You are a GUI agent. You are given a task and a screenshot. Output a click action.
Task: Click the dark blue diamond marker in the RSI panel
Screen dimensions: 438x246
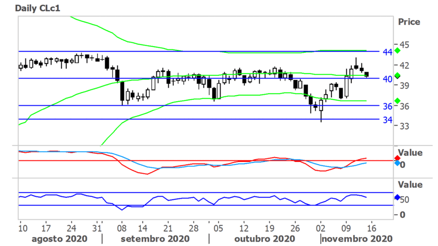coord(397,197)
